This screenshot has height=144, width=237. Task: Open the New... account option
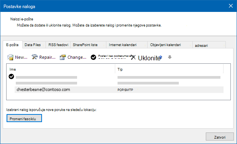coord(21,57)
